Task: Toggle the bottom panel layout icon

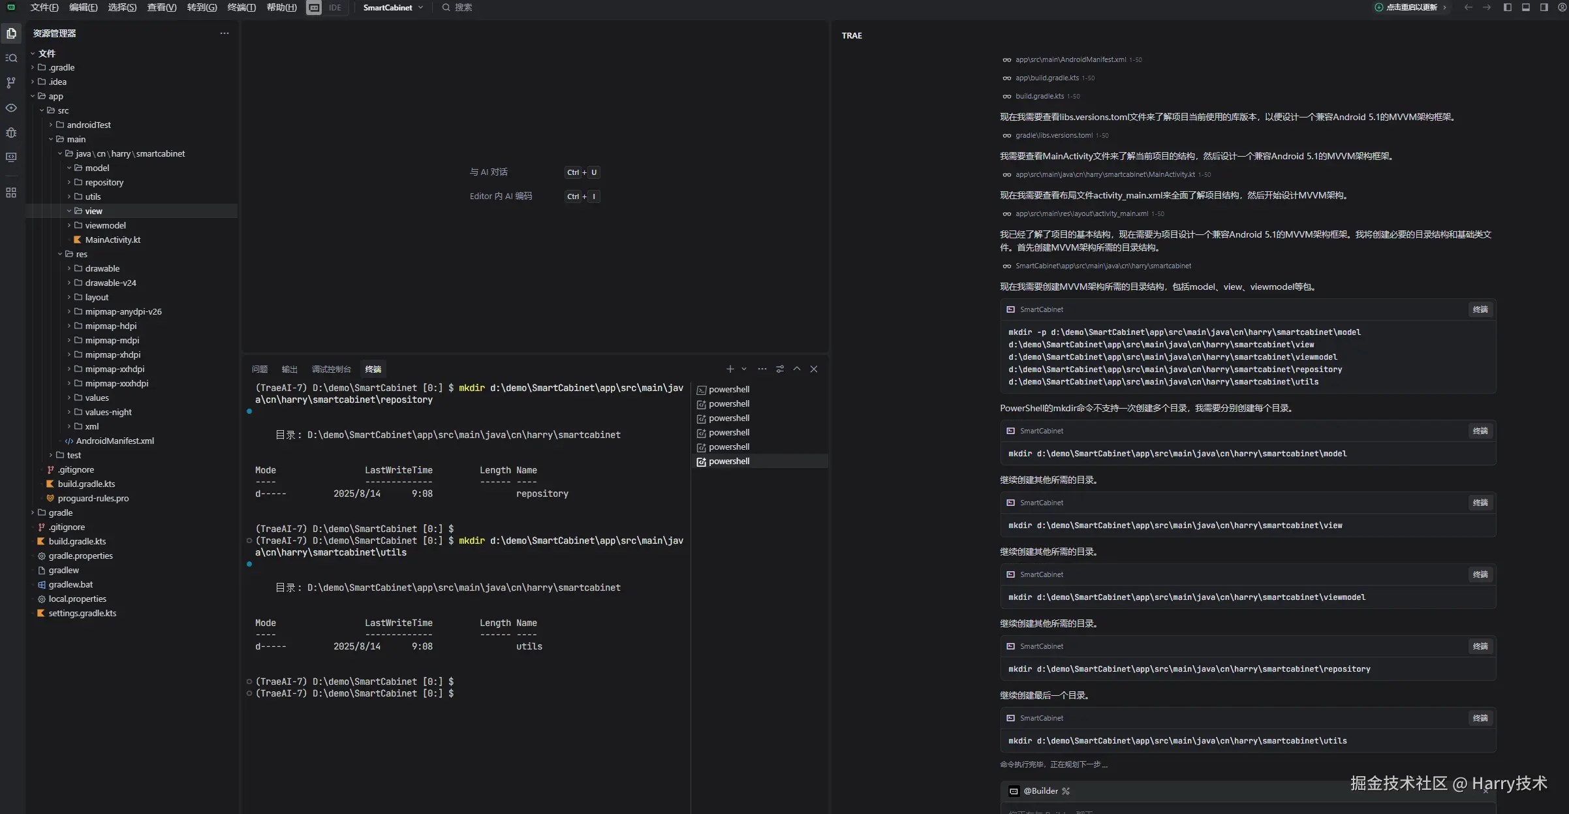Action: [1525, 8]
